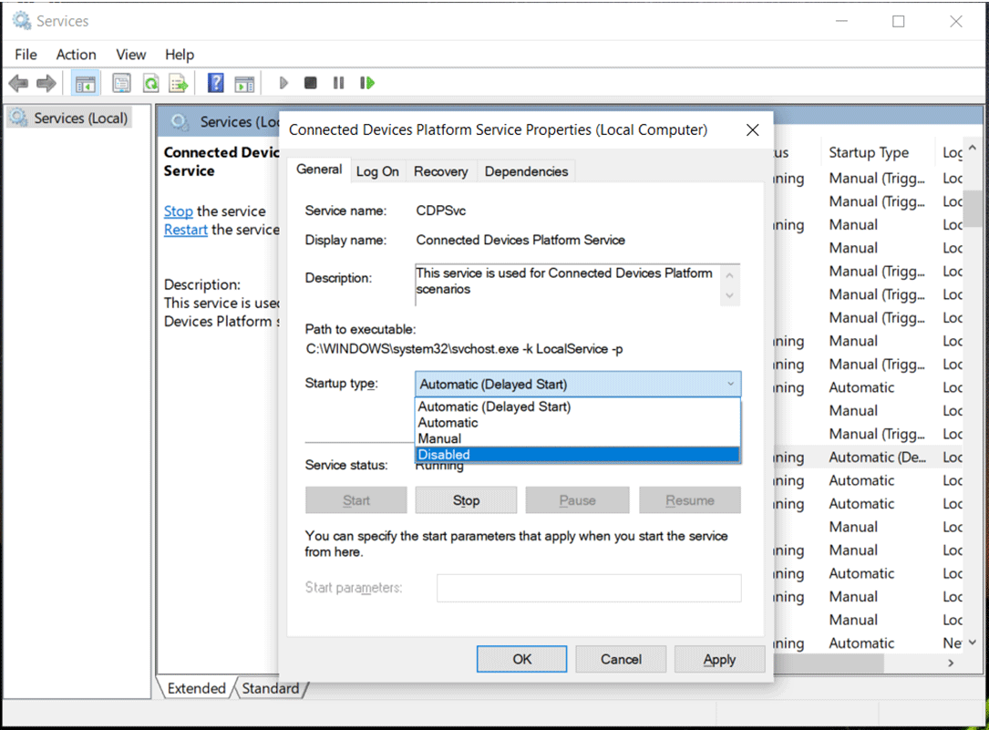Click the Path to executable svchost.exe text
Screen dimensions: 989x730
point(464,349)
